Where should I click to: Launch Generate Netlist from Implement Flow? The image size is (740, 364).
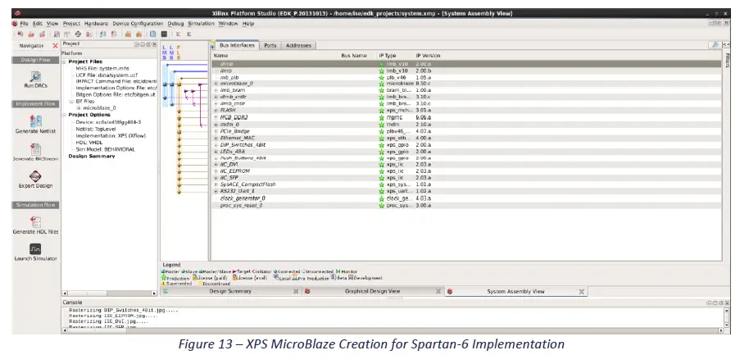[x=35, y=121]
